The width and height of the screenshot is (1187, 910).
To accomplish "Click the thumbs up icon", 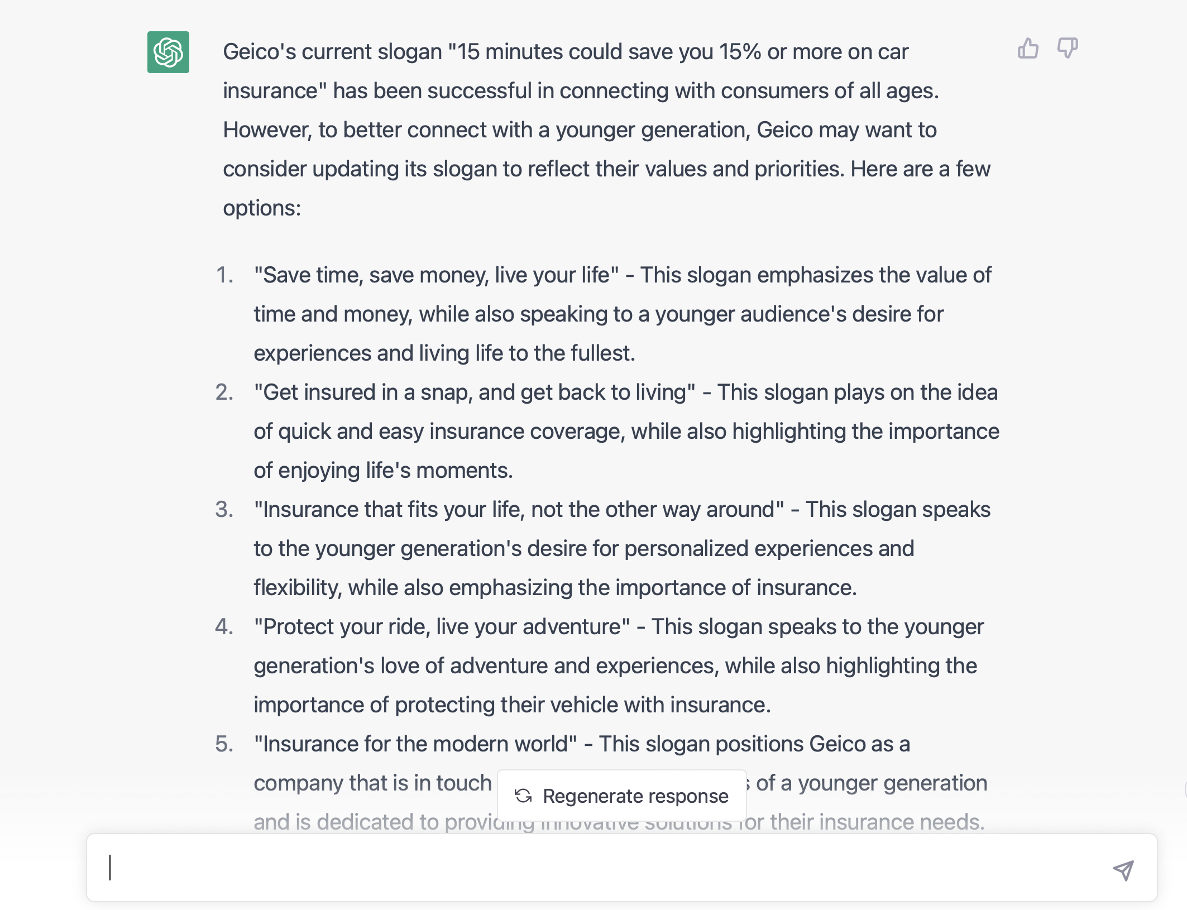I will (x=1027, y=49).
